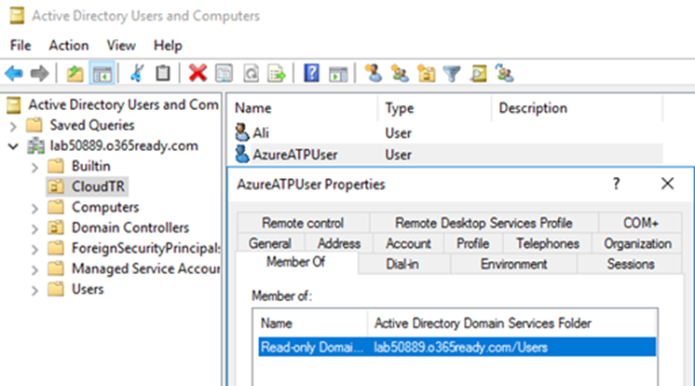695x386 pixels.
Task: Click the red Delete X icon
Action: [198, 74]
